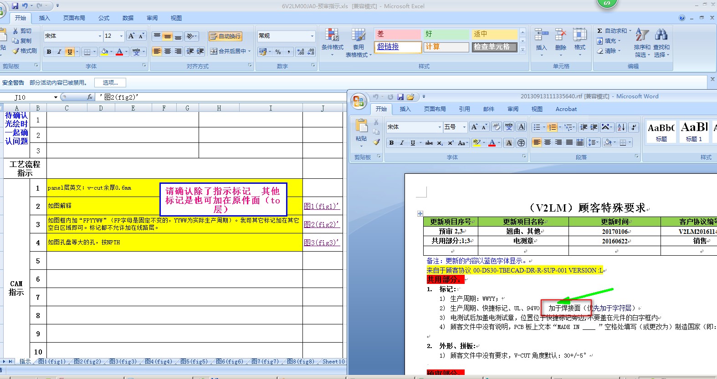The width and height of the screenshot is (717, 379).
Task: Click Excel's text orientation icon
Action: click(x=191, y=36)
